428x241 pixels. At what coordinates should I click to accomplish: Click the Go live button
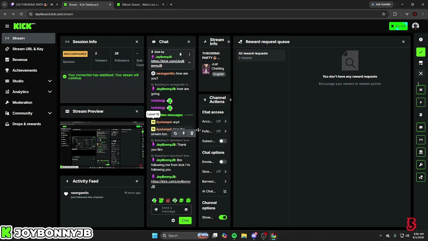398,26
